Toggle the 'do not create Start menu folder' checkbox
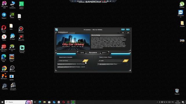Screen dimensions: 186x104 (99, 64)
